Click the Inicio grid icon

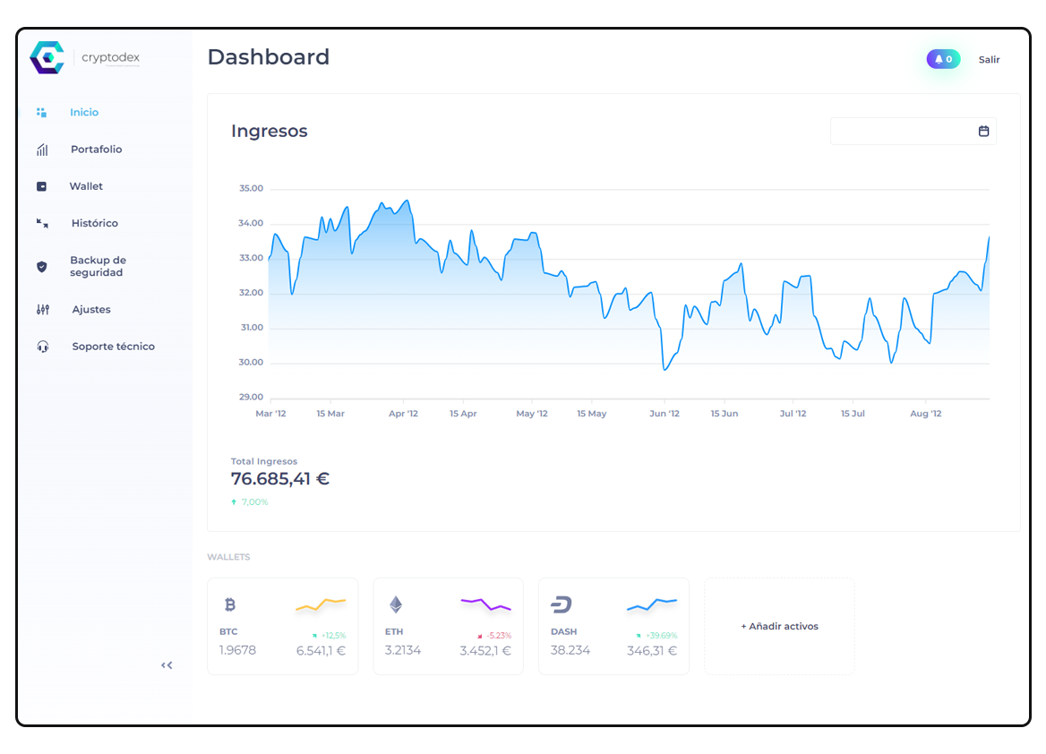41,113
